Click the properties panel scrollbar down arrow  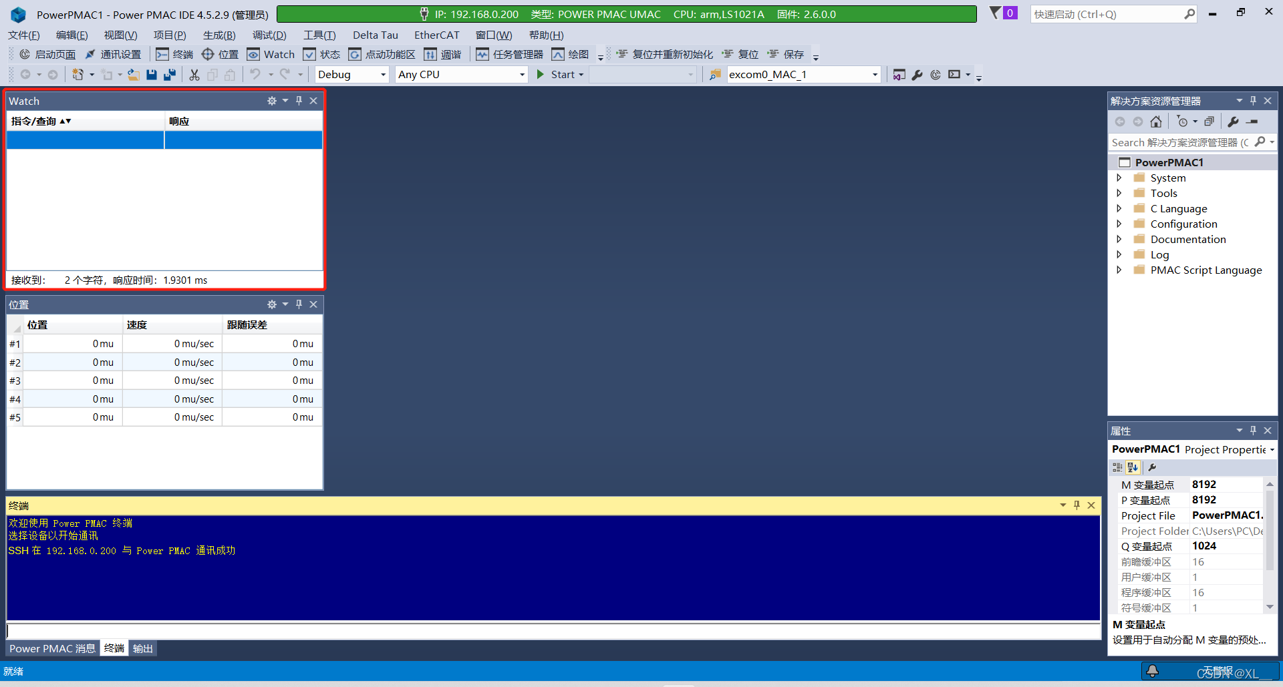point(1270,607)
